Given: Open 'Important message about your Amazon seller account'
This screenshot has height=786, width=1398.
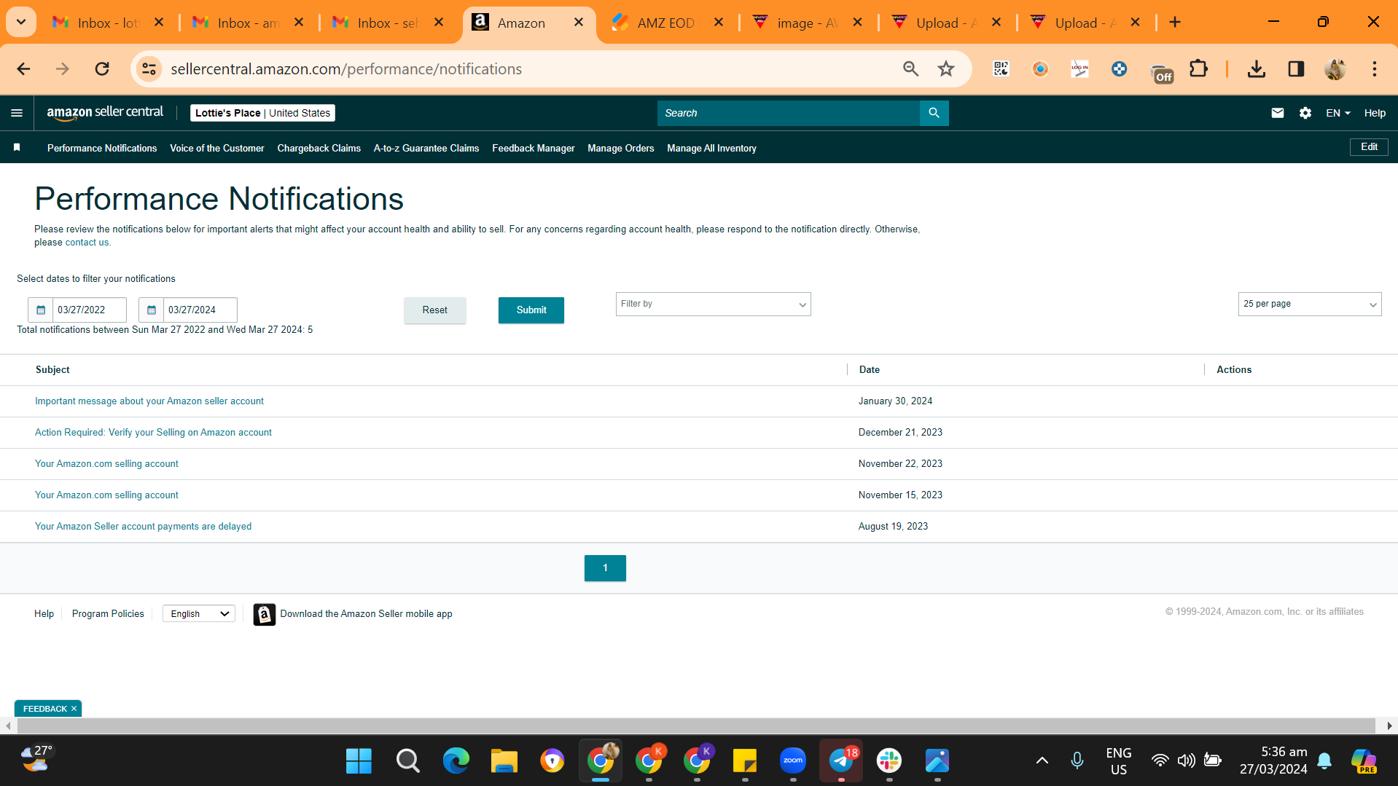Looking at the screenshot, I should [x=149, y=401].
